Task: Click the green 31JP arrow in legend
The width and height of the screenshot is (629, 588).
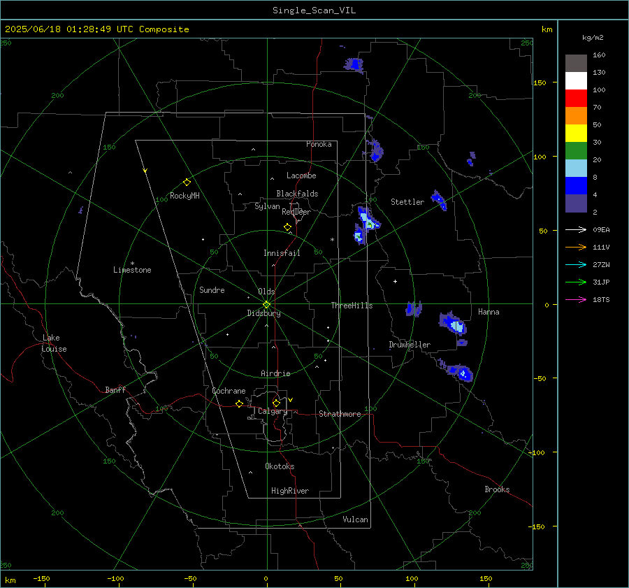Action: [x=576, y=282]
